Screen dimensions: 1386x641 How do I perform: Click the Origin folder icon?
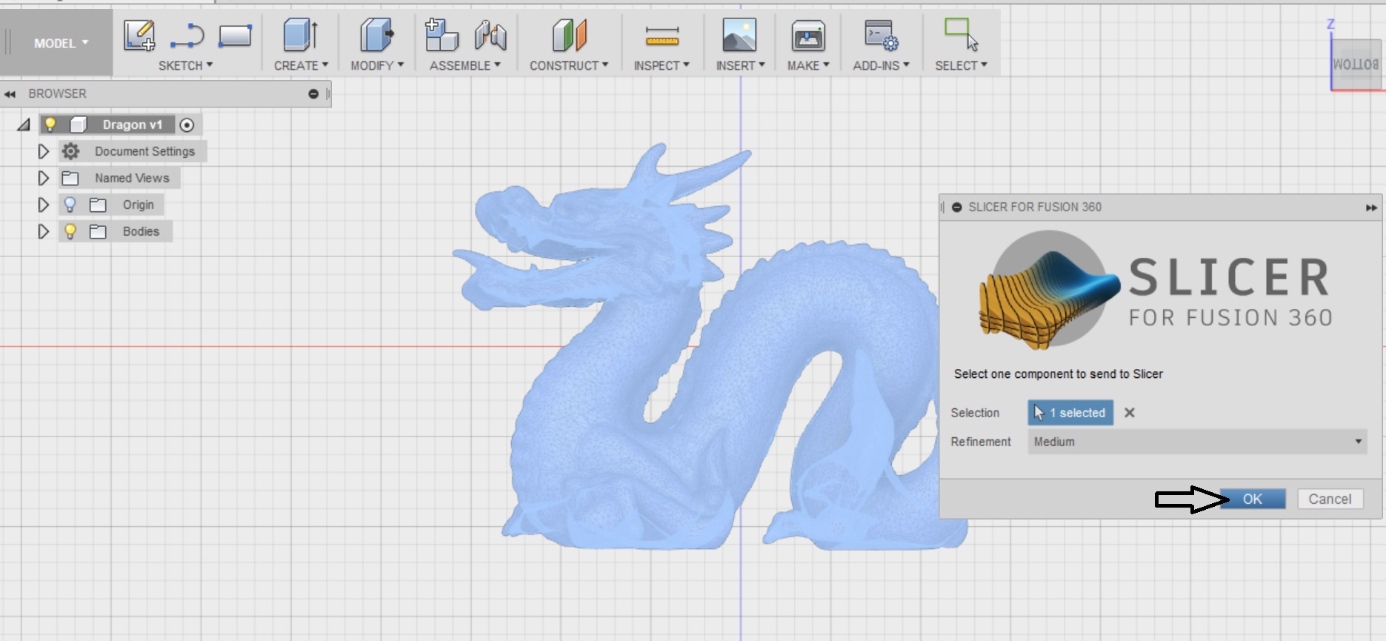pyautogui.click(x=98, y=205)
